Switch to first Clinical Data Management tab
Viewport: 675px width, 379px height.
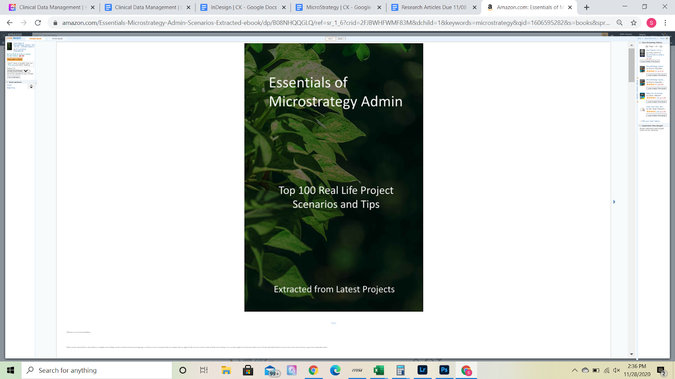[51, 7]
